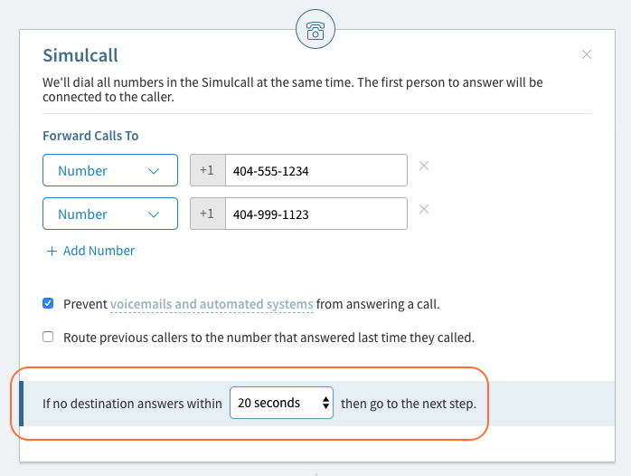Click the +1 country code of second number

click(x=208, y=214)
